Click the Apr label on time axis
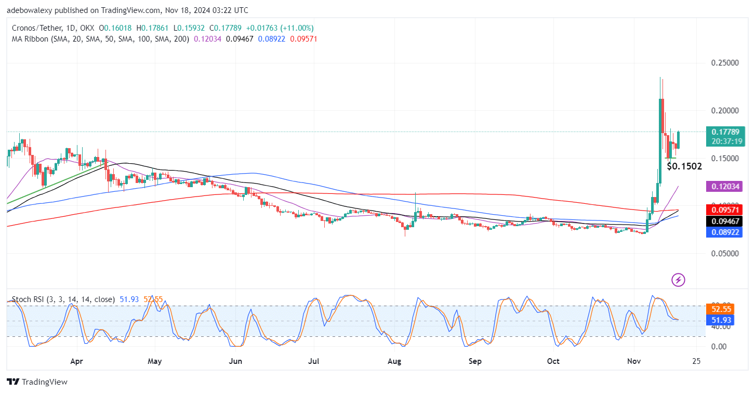 click(76, 361)
